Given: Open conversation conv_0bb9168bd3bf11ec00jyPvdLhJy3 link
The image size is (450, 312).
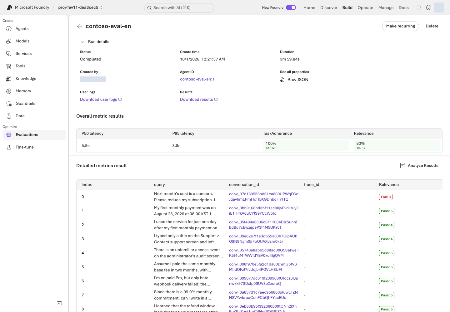Looking at the screenshot, I should (264, 211).
